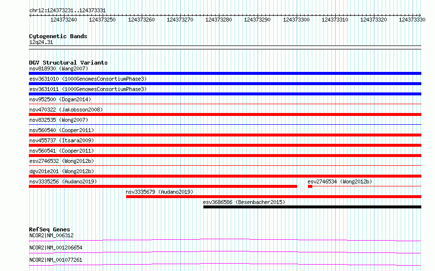Click the black bar for esv3686586
Viewport: 435px width, 271px height.
pos(312,207)
